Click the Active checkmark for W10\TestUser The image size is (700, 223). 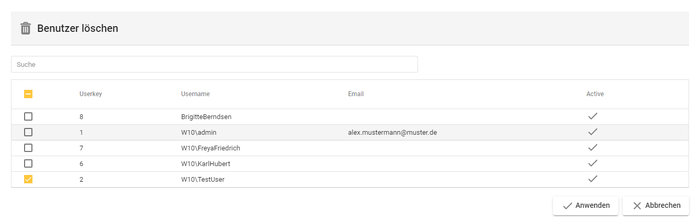[593, 179]
